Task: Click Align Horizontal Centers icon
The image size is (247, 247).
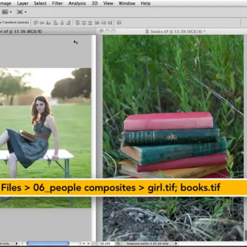Action: coord(62,23)
